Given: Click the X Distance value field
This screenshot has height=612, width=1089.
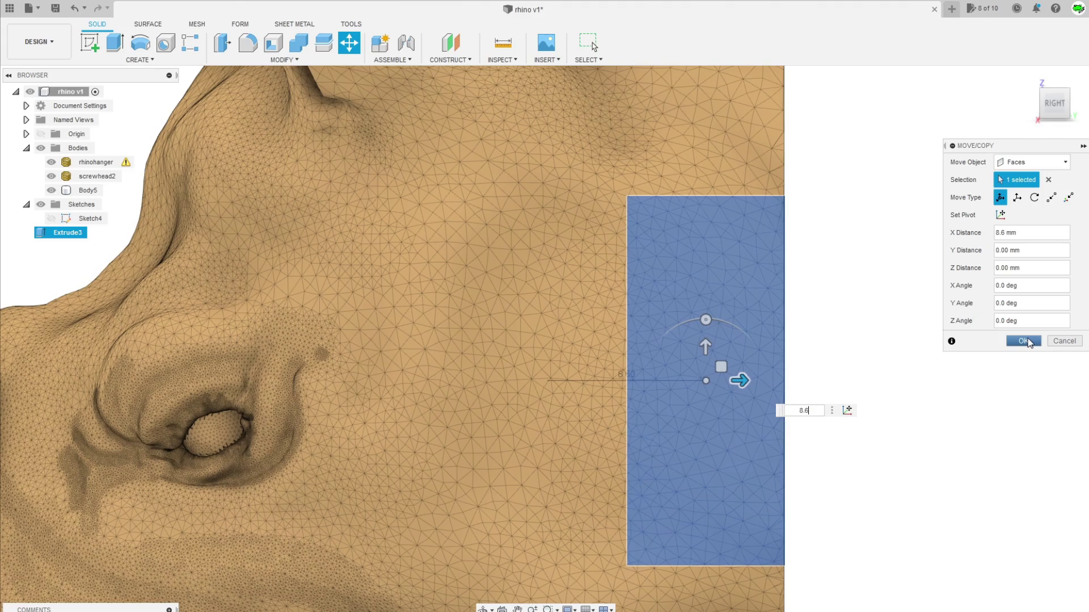Looking at the screenshot, I should pyautogui.click(x=1031, y=232).
